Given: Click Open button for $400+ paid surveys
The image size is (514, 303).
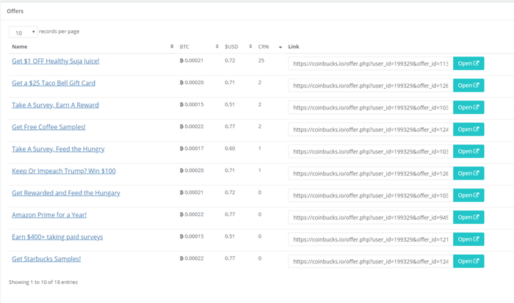Looking at the screenshot, I should point(468,238).
